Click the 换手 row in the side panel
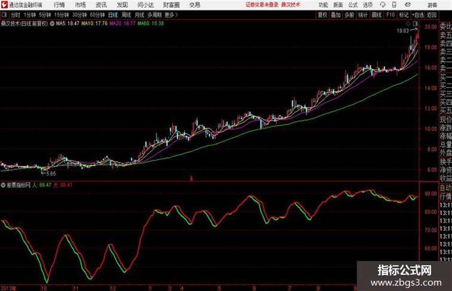Screen dimensions: 452x291 [x=446, y=162]
